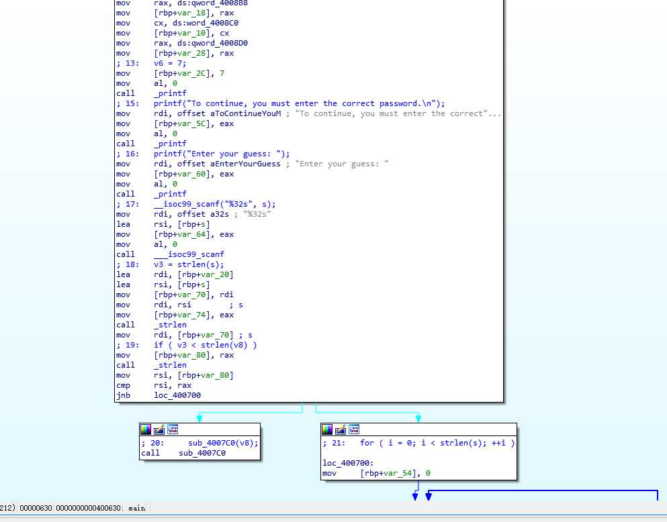Click group nodes icon on loc_400700 block
667x522 pixels.
point(354,429)
